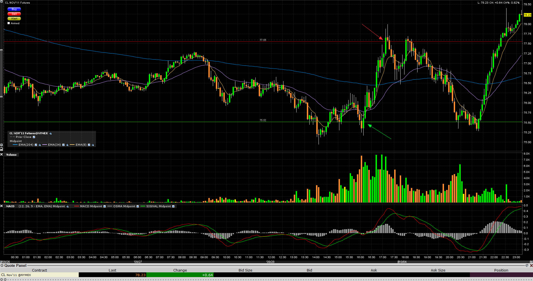Toggle OSMA Midpoint checkbox
The width and height of the screenshot is (533, 281).
click(138, 206)
